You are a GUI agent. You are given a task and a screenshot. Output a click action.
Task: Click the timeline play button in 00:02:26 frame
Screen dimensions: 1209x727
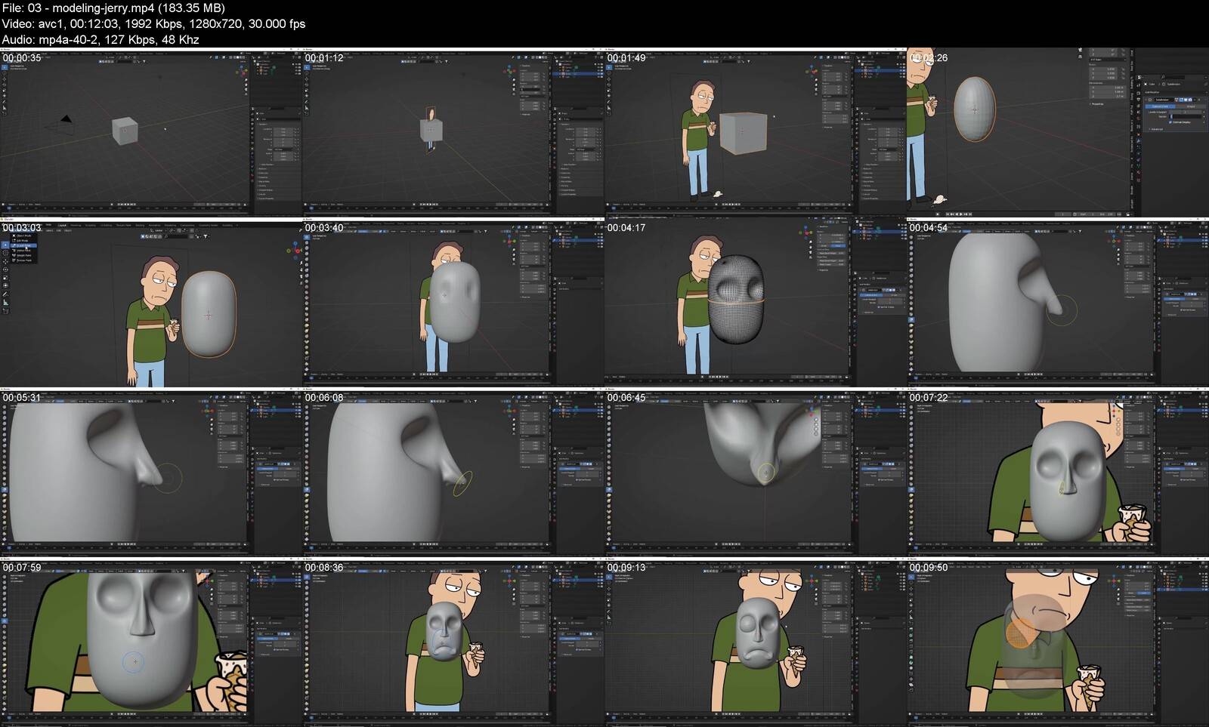tap(961, 214)
